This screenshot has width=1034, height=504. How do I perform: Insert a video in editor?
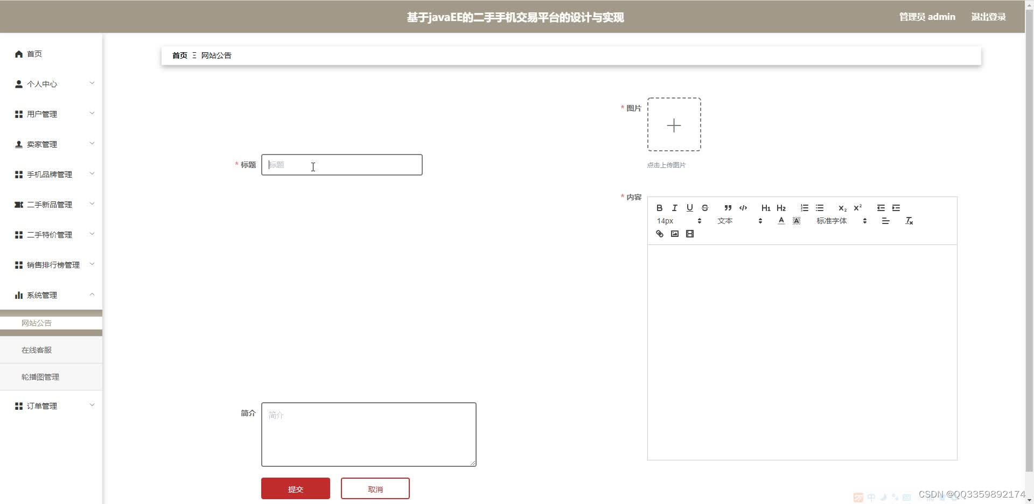tap(689, 234)
